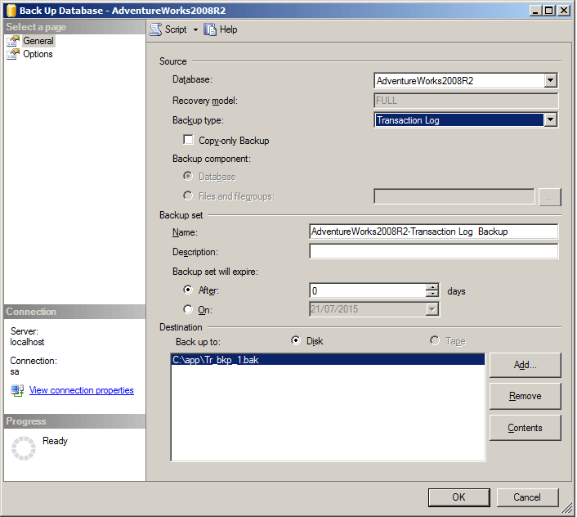This screenshot has width=577, height=517.
Task: Open View connection properties link
Action: [82, 390]
